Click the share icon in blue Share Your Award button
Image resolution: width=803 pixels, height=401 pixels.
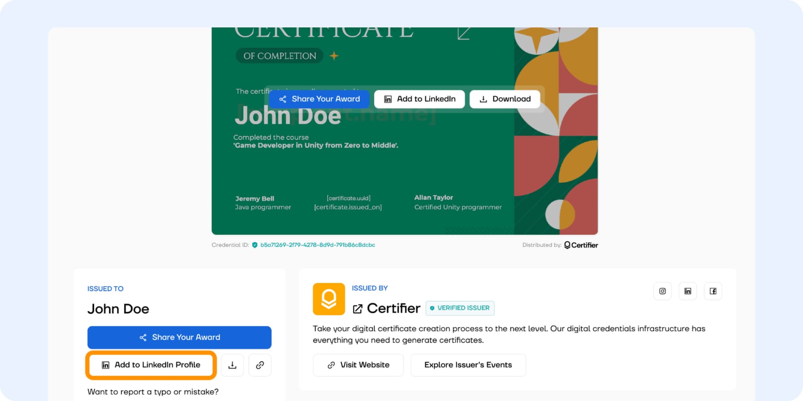(283, 99)
